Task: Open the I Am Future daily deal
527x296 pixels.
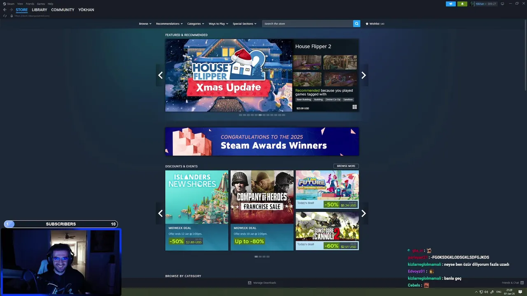Action: point(327,190)
